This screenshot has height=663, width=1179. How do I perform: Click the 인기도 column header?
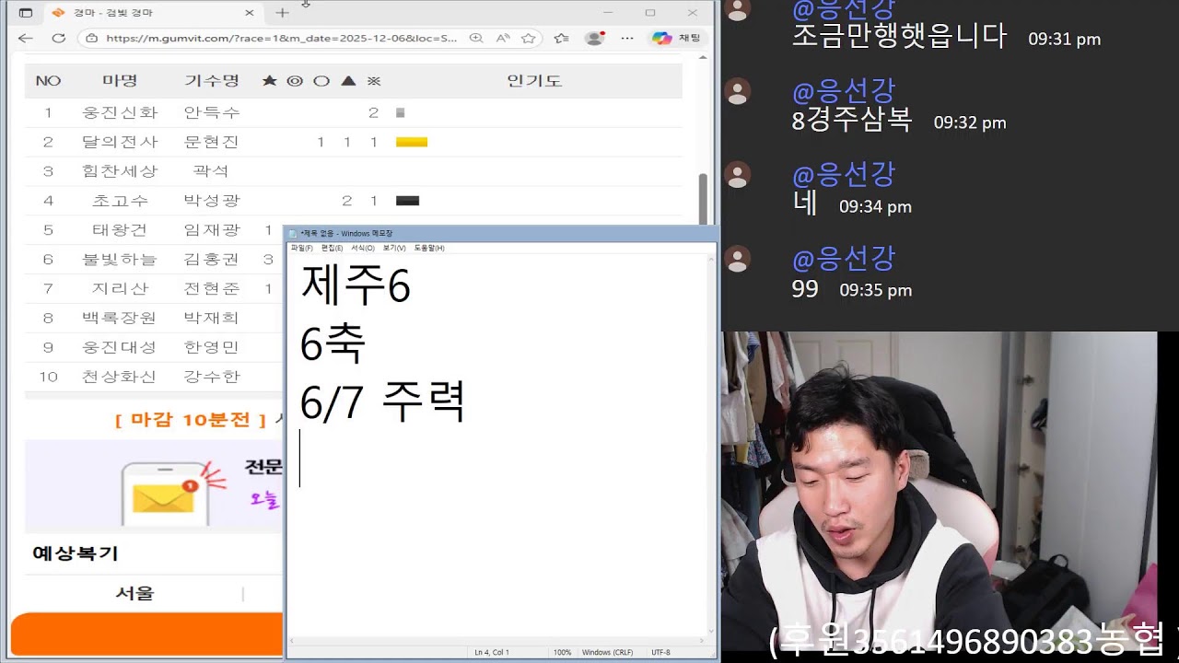click(x=534, y=81)
